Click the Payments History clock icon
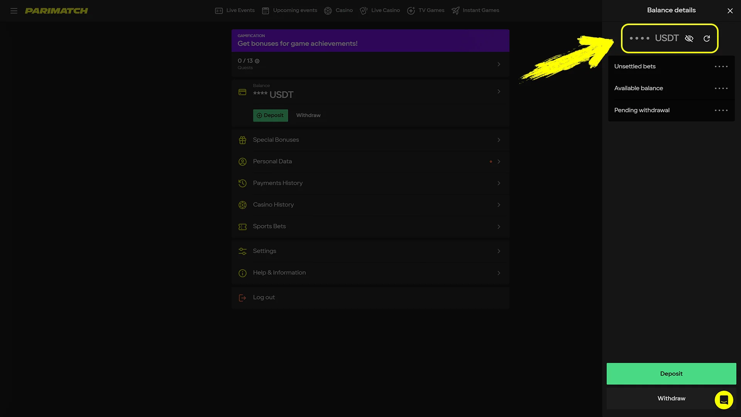Image resolution: width=741 pixels, height=417 pixels. pos(242,183)
